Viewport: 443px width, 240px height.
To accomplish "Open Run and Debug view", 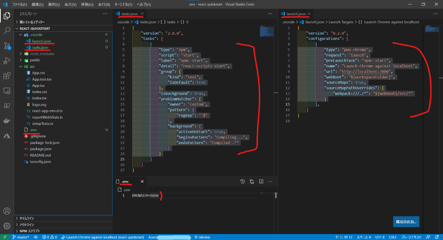I will tap(7, 61).
